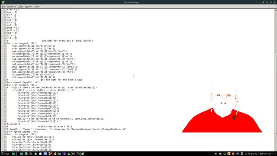Click line '#fo.write("{}\n".format(lat[i]))'
This screenshot has width=277, height=156.
tap(33, 140)
